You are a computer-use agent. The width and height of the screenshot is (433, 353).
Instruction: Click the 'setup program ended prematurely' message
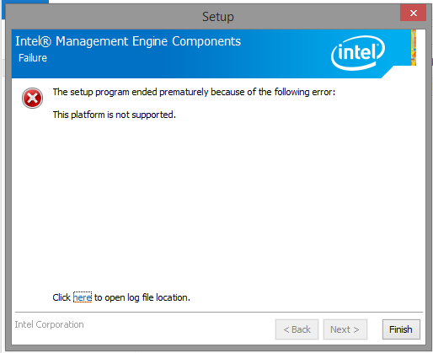(194, 92)
